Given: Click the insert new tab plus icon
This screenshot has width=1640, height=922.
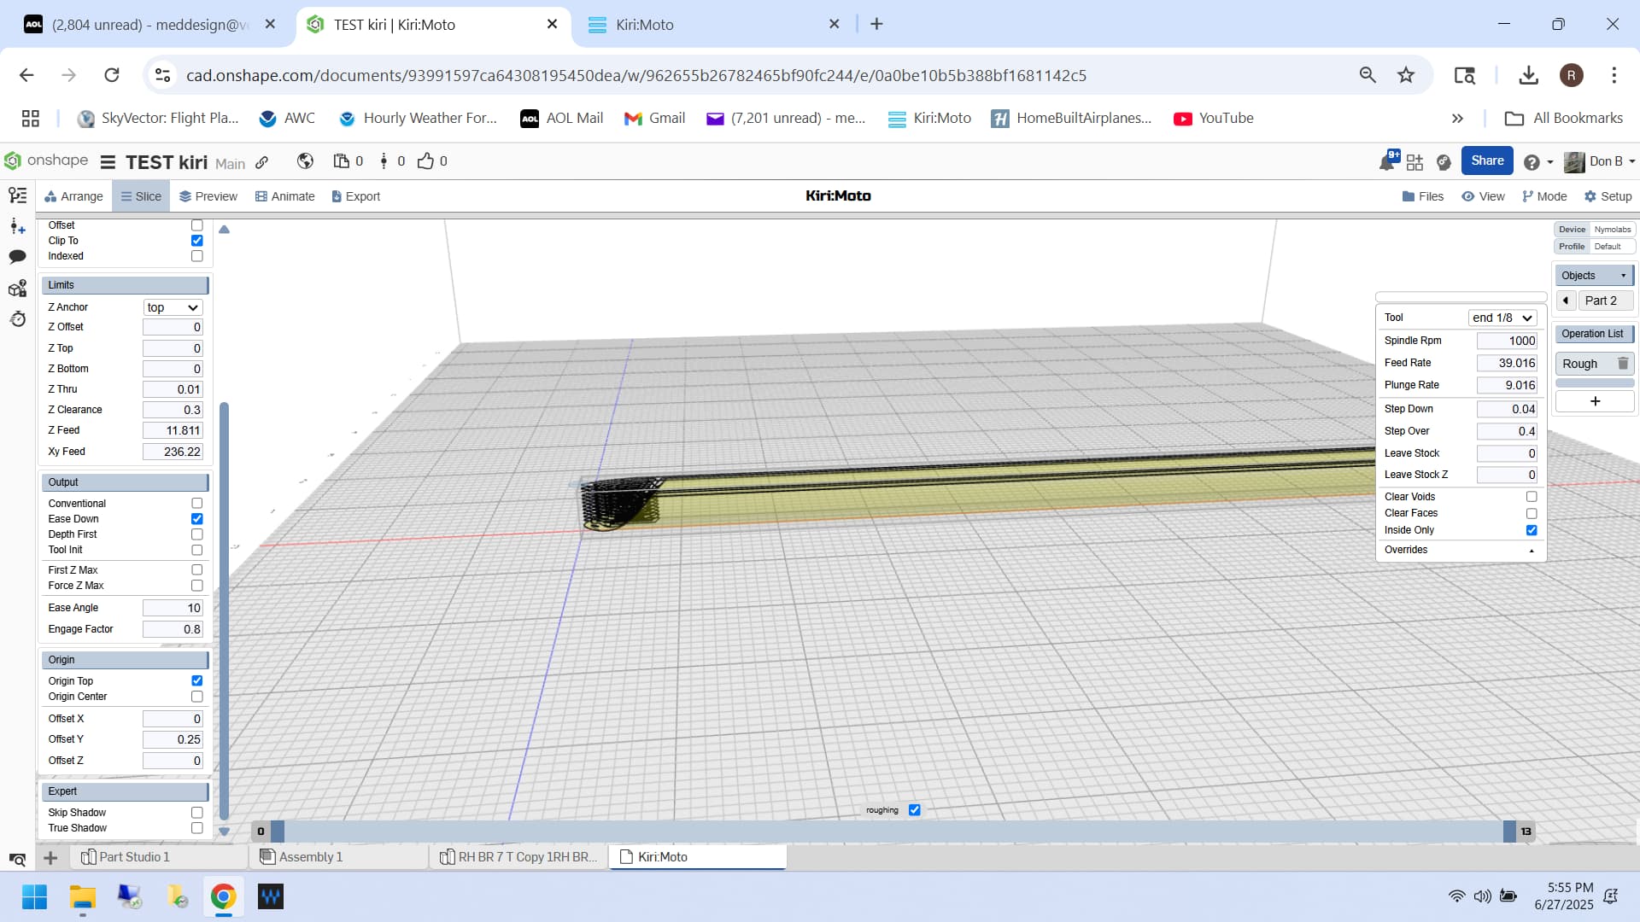Looking at the screenshot, I should point(50,857).
